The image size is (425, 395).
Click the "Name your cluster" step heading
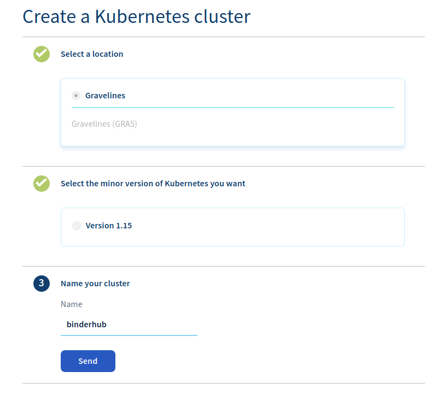click(x=95, y=284)
